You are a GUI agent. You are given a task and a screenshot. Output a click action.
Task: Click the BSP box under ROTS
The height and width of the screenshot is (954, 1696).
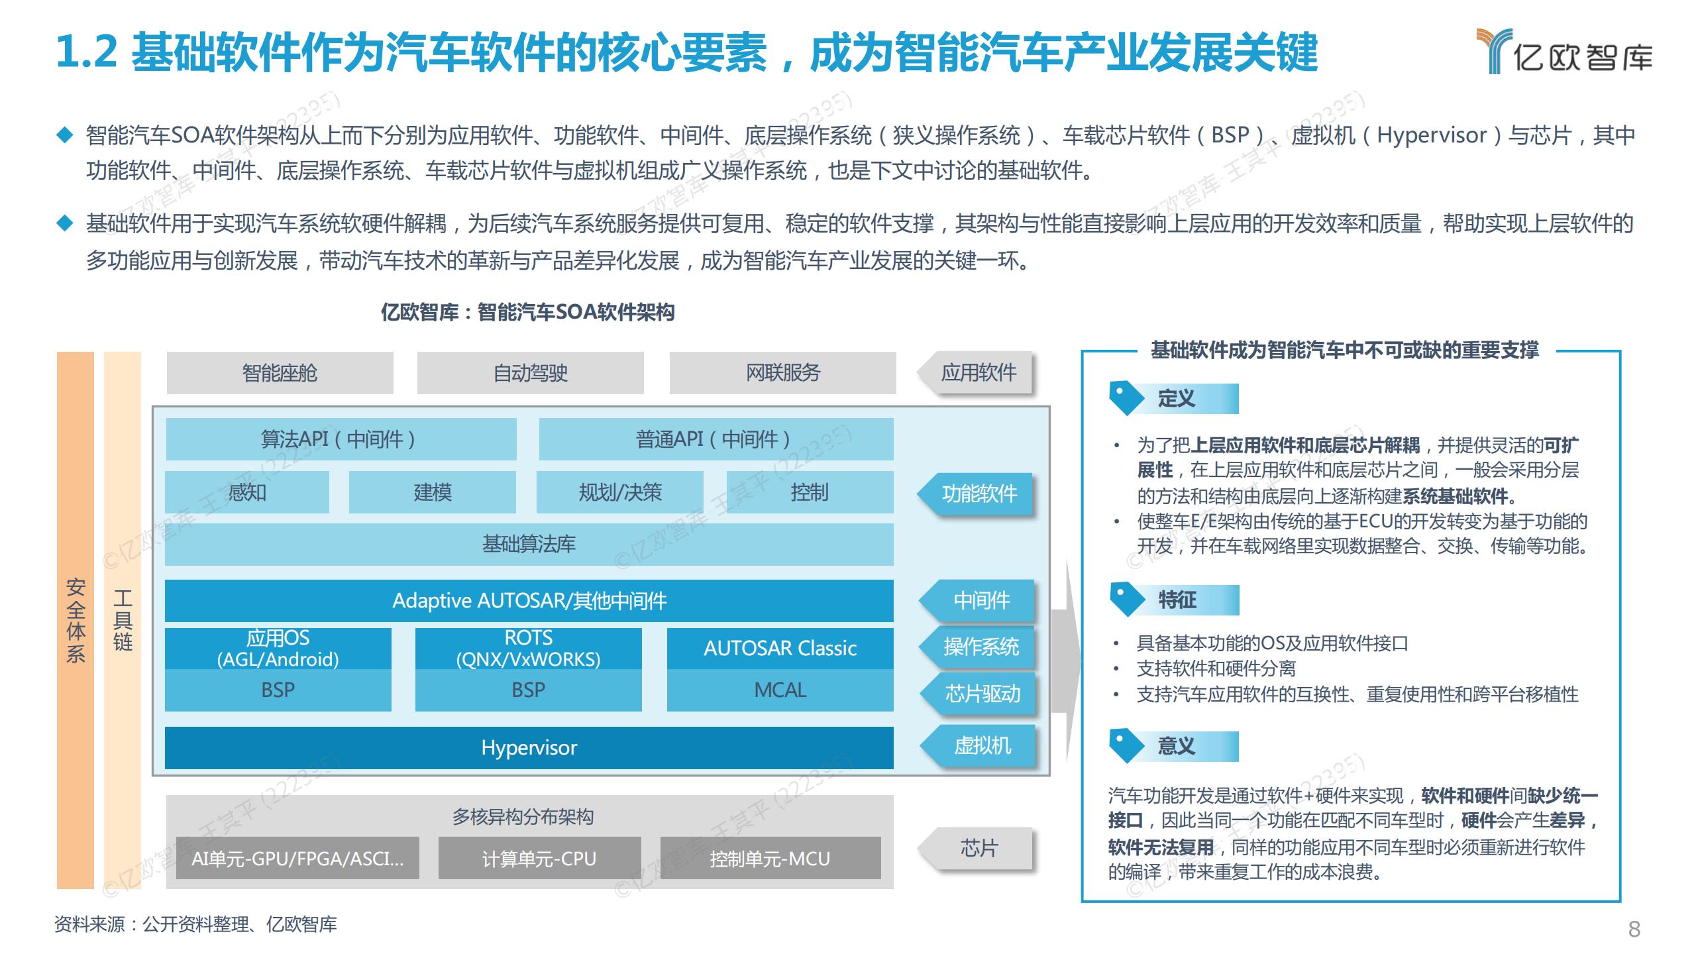[x=528, y=690]
